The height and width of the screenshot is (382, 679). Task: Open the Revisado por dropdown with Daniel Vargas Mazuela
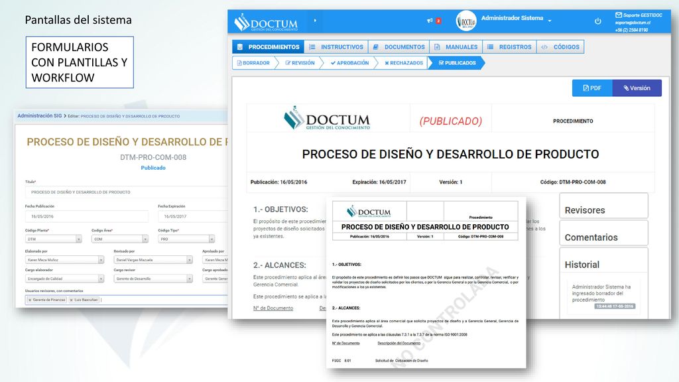153,260
